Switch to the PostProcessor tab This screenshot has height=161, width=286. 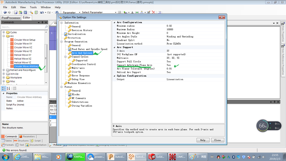click(10, 18)
